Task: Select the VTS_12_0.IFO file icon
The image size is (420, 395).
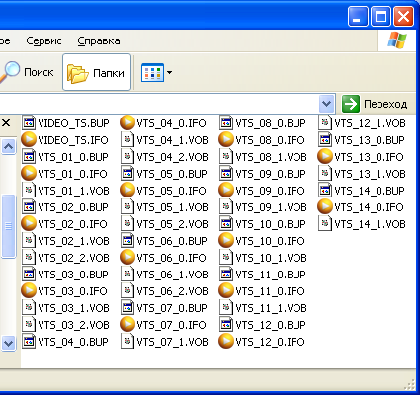Action: pos(226,341)
